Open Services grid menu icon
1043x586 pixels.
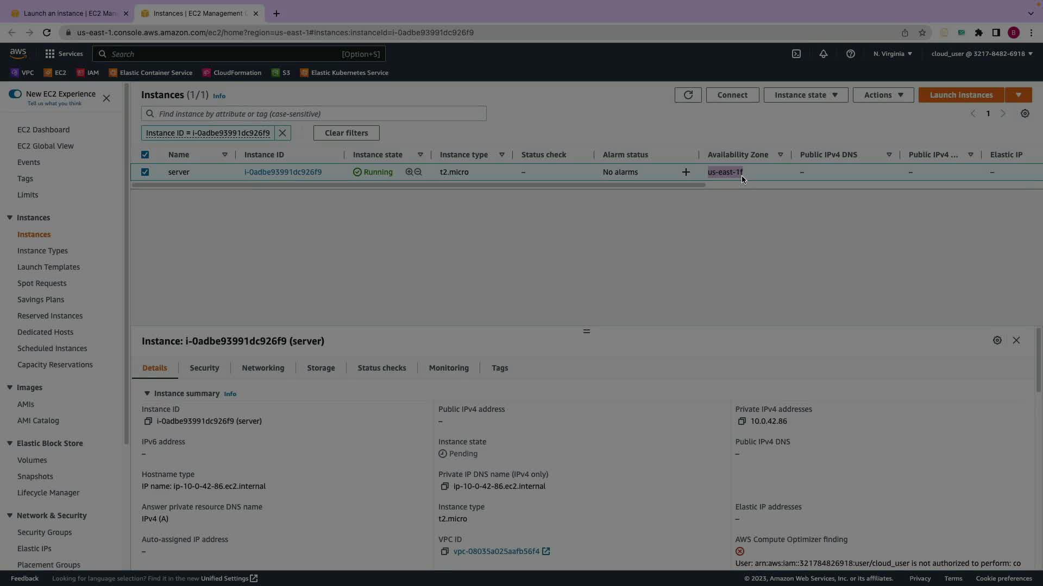tap(50, 54)
